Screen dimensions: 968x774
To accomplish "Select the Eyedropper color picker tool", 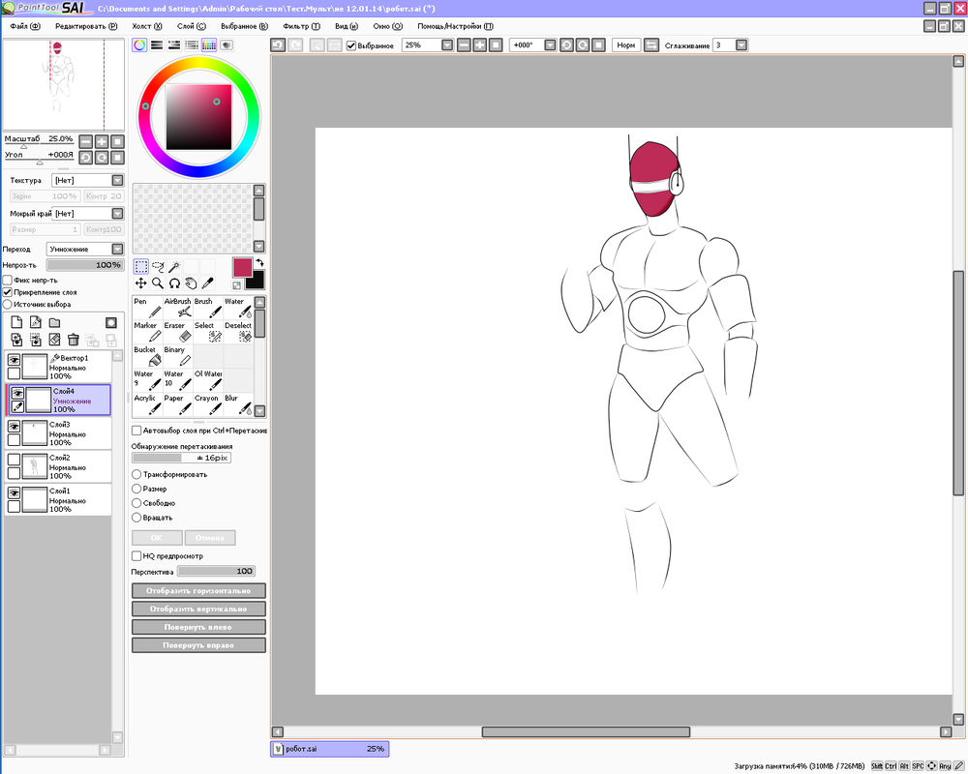I will click(207, 283).
